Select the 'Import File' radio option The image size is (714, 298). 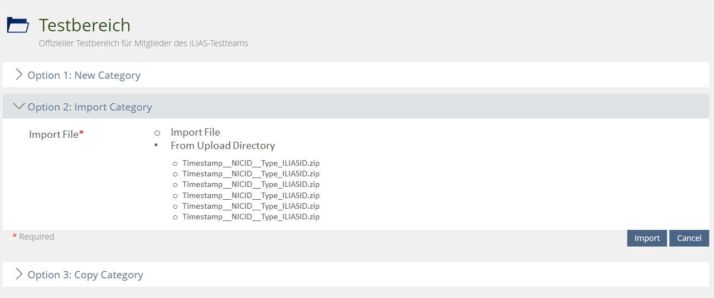click(x=157, y=133)
